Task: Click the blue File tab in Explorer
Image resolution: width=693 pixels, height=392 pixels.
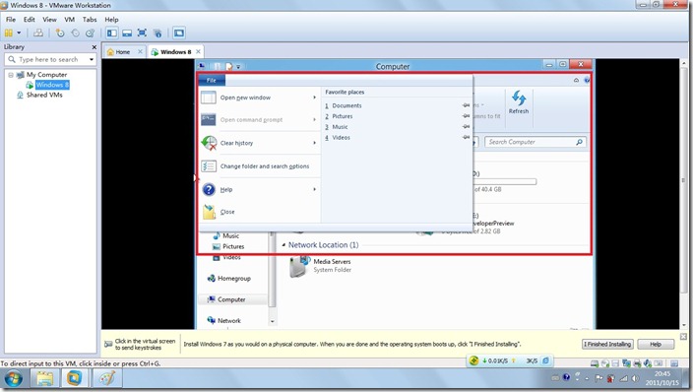Action: pos(212,80)
